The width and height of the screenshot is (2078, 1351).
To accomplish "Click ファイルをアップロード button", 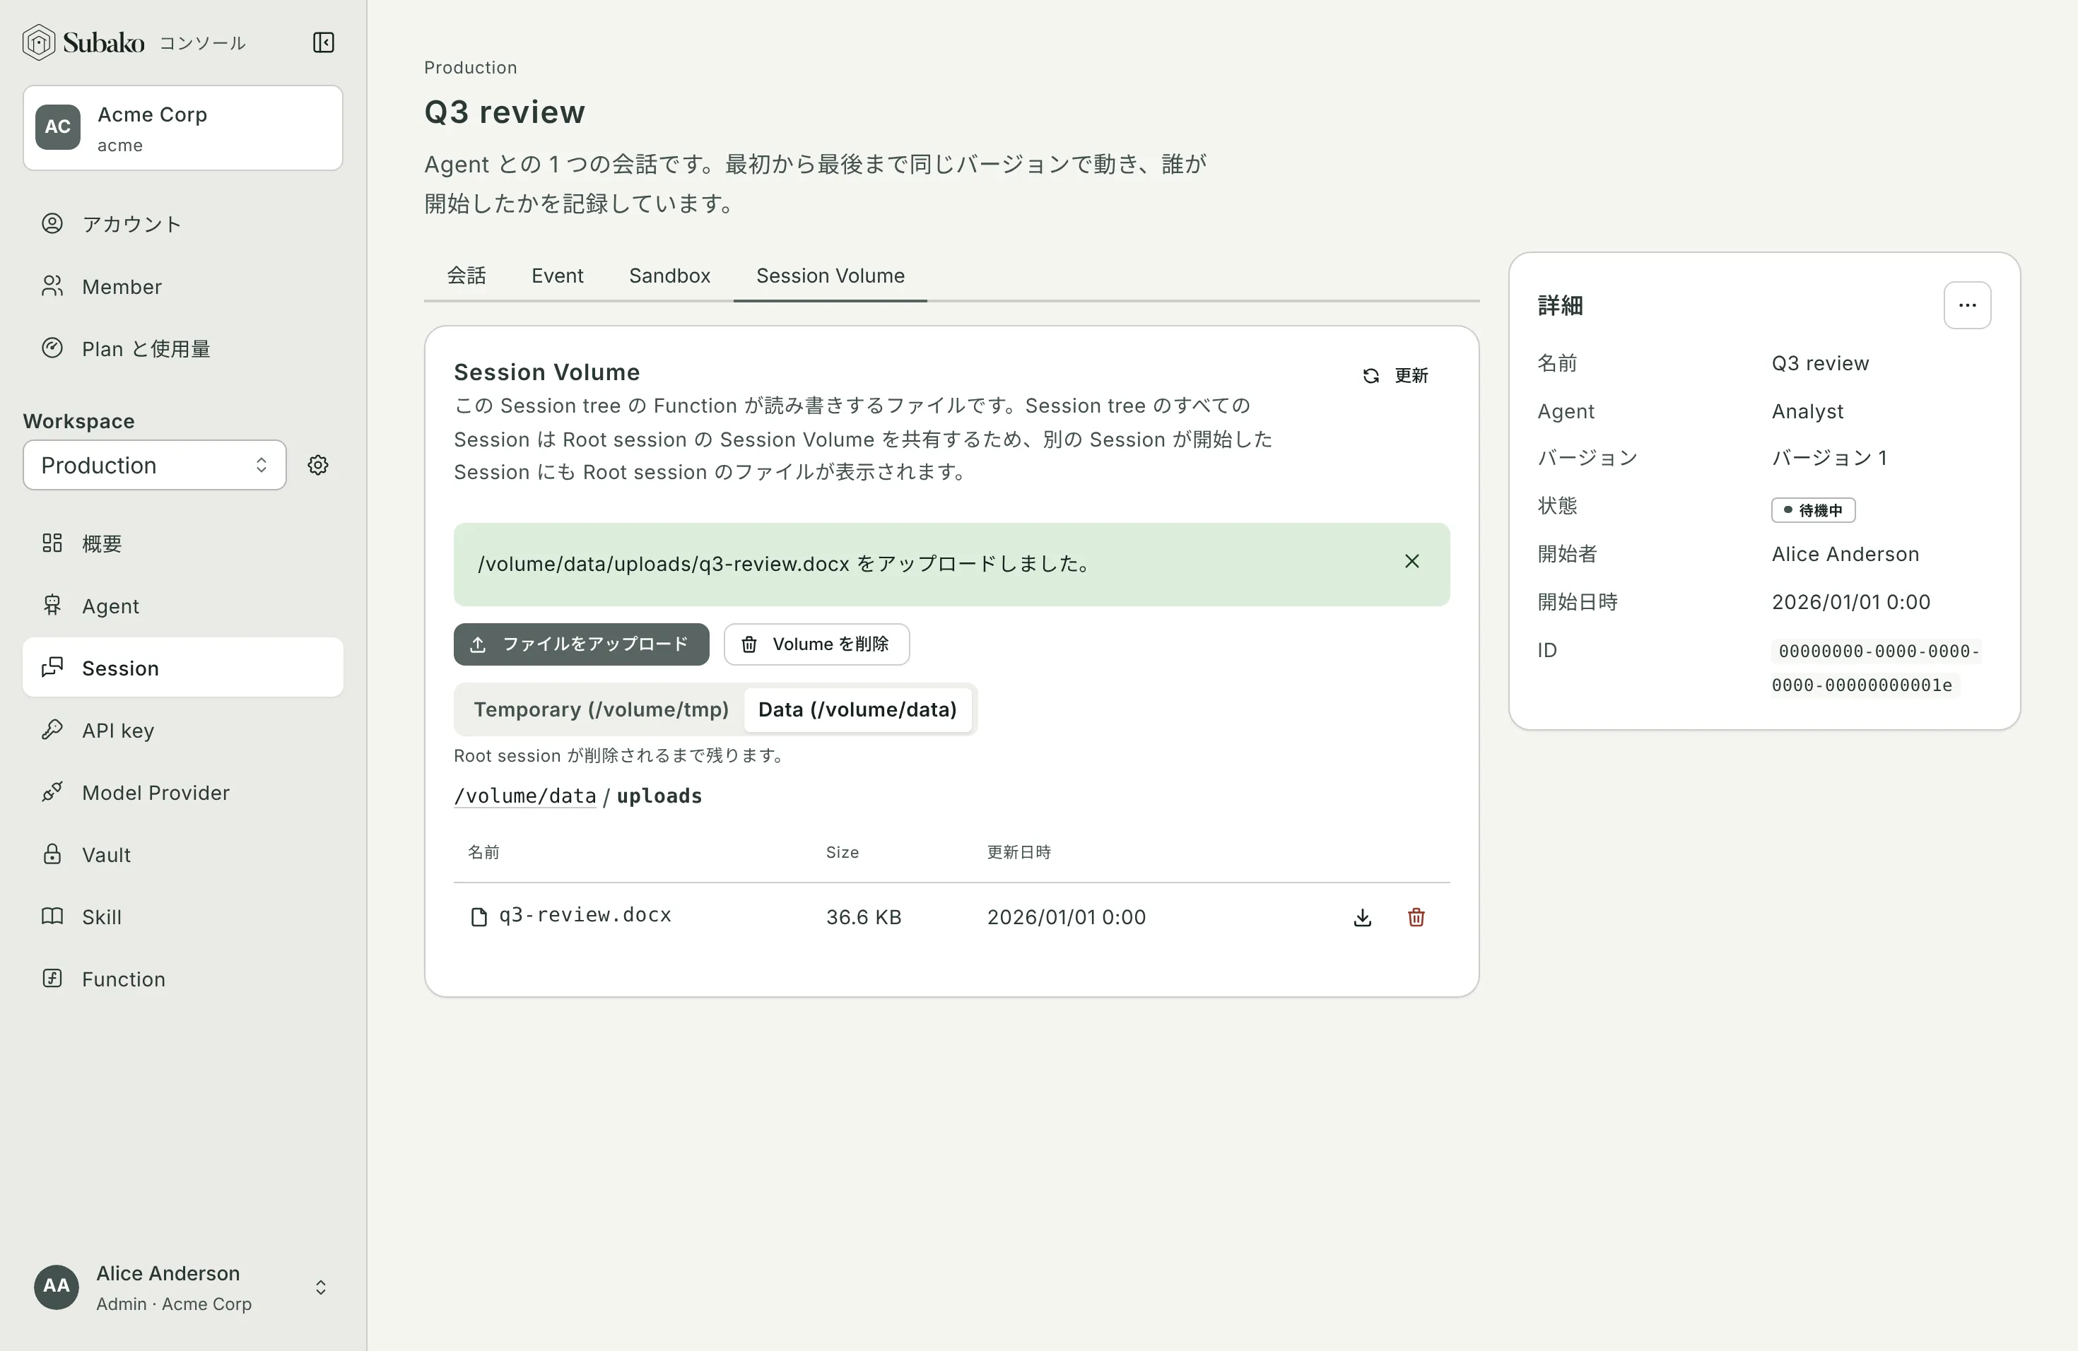I will (582, 644).
